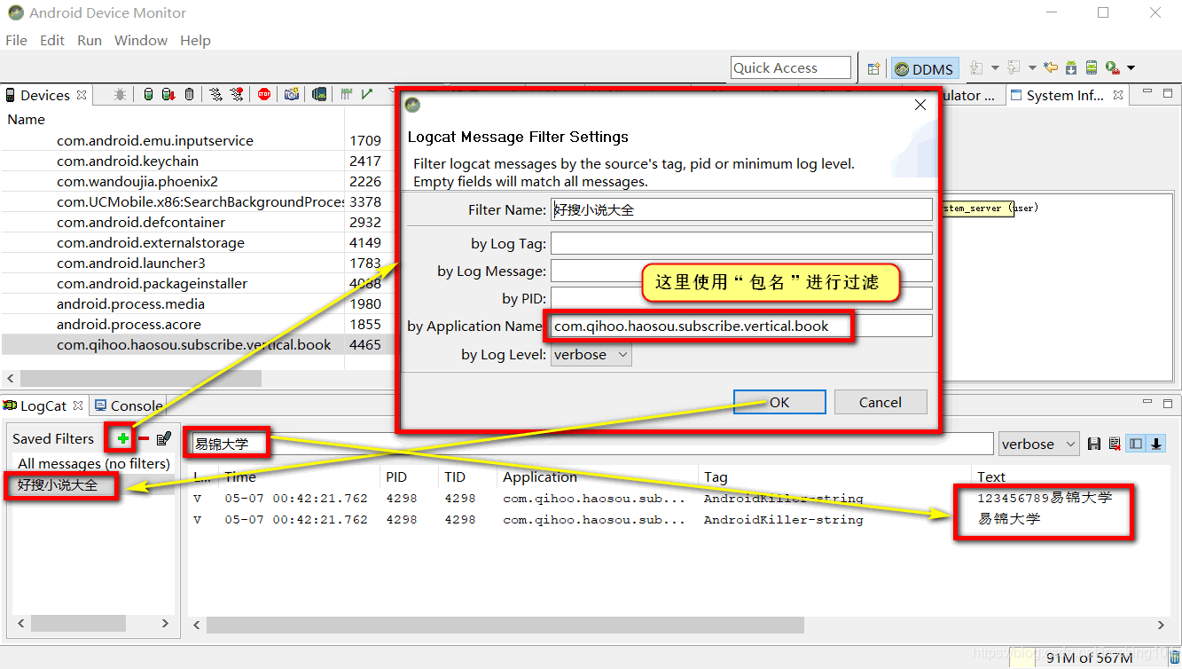Click the Screen Capture camera icon
1182x669 pixels.
(x=291, y=94)
